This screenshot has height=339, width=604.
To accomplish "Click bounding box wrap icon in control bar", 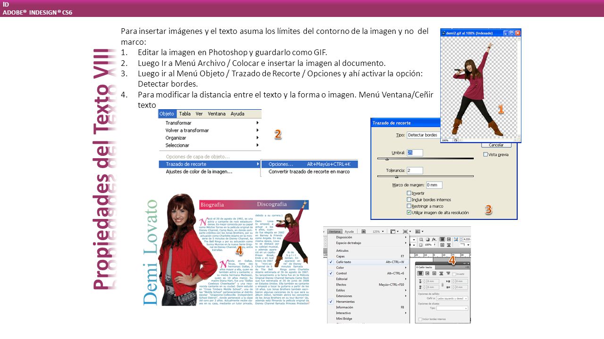I will 449,239.
